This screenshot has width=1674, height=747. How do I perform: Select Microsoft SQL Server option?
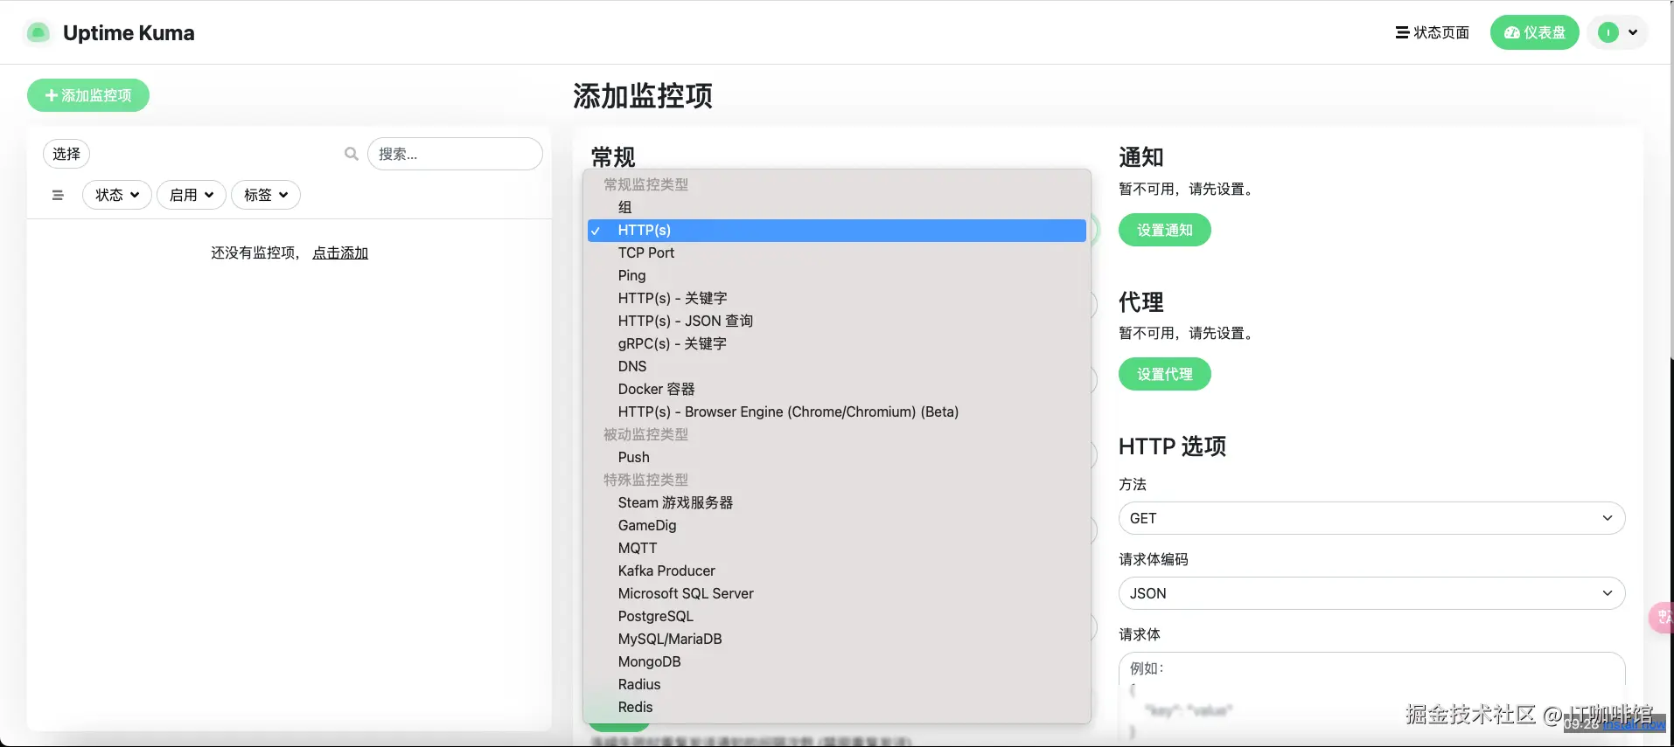pyautogui.click(x=837, y=593)
